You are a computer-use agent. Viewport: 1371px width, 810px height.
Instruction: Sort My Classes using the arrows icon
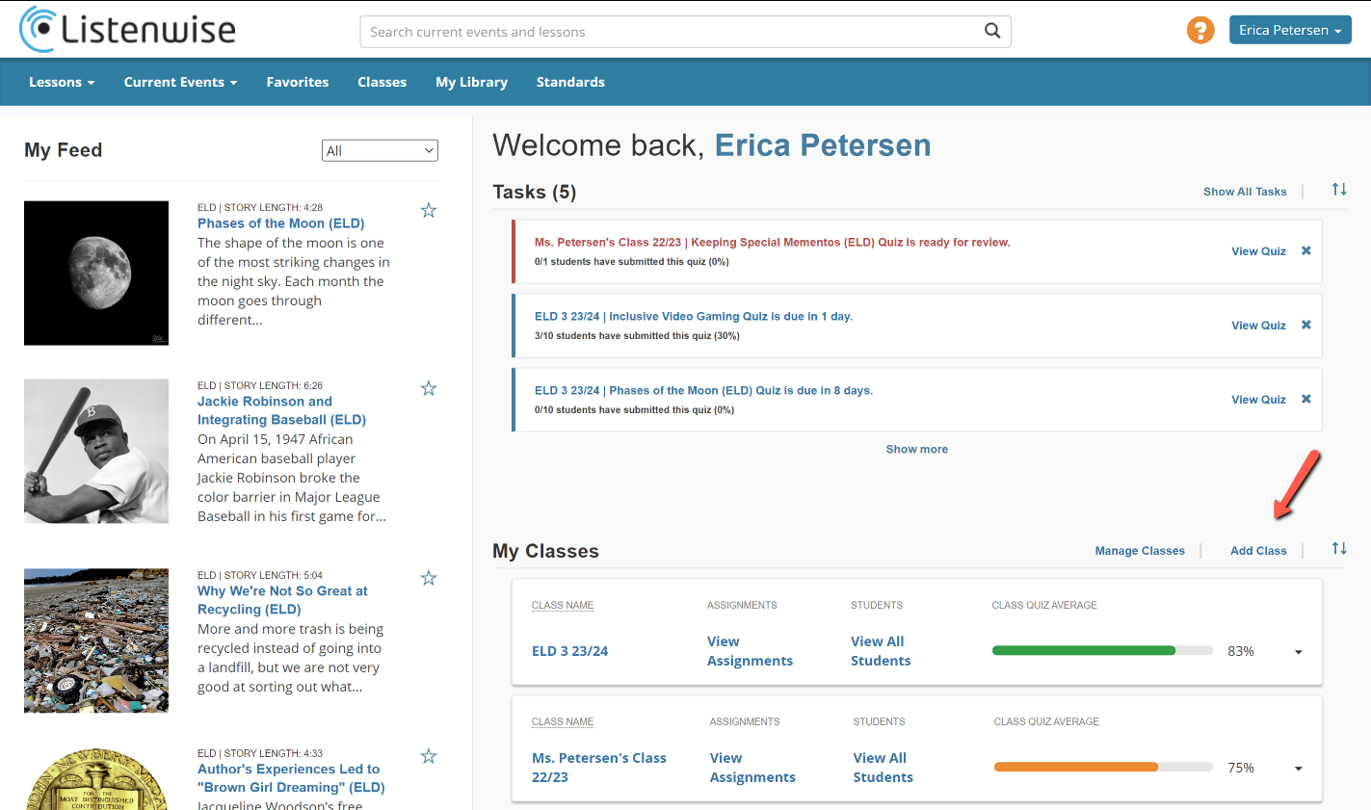(x=1339, y=548)
